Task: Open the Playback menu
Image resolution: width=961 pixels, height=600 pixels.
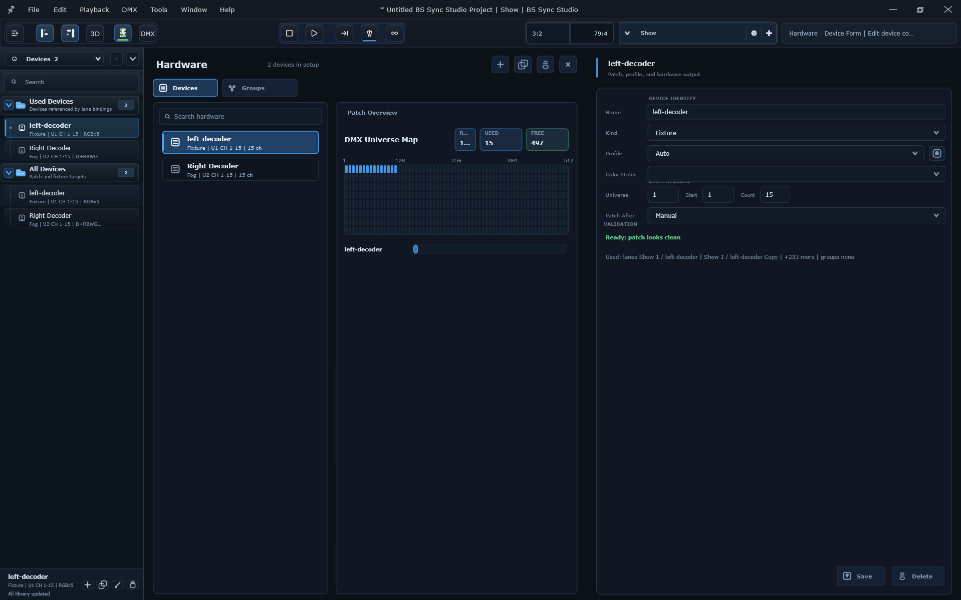Action: coord(94,10)
